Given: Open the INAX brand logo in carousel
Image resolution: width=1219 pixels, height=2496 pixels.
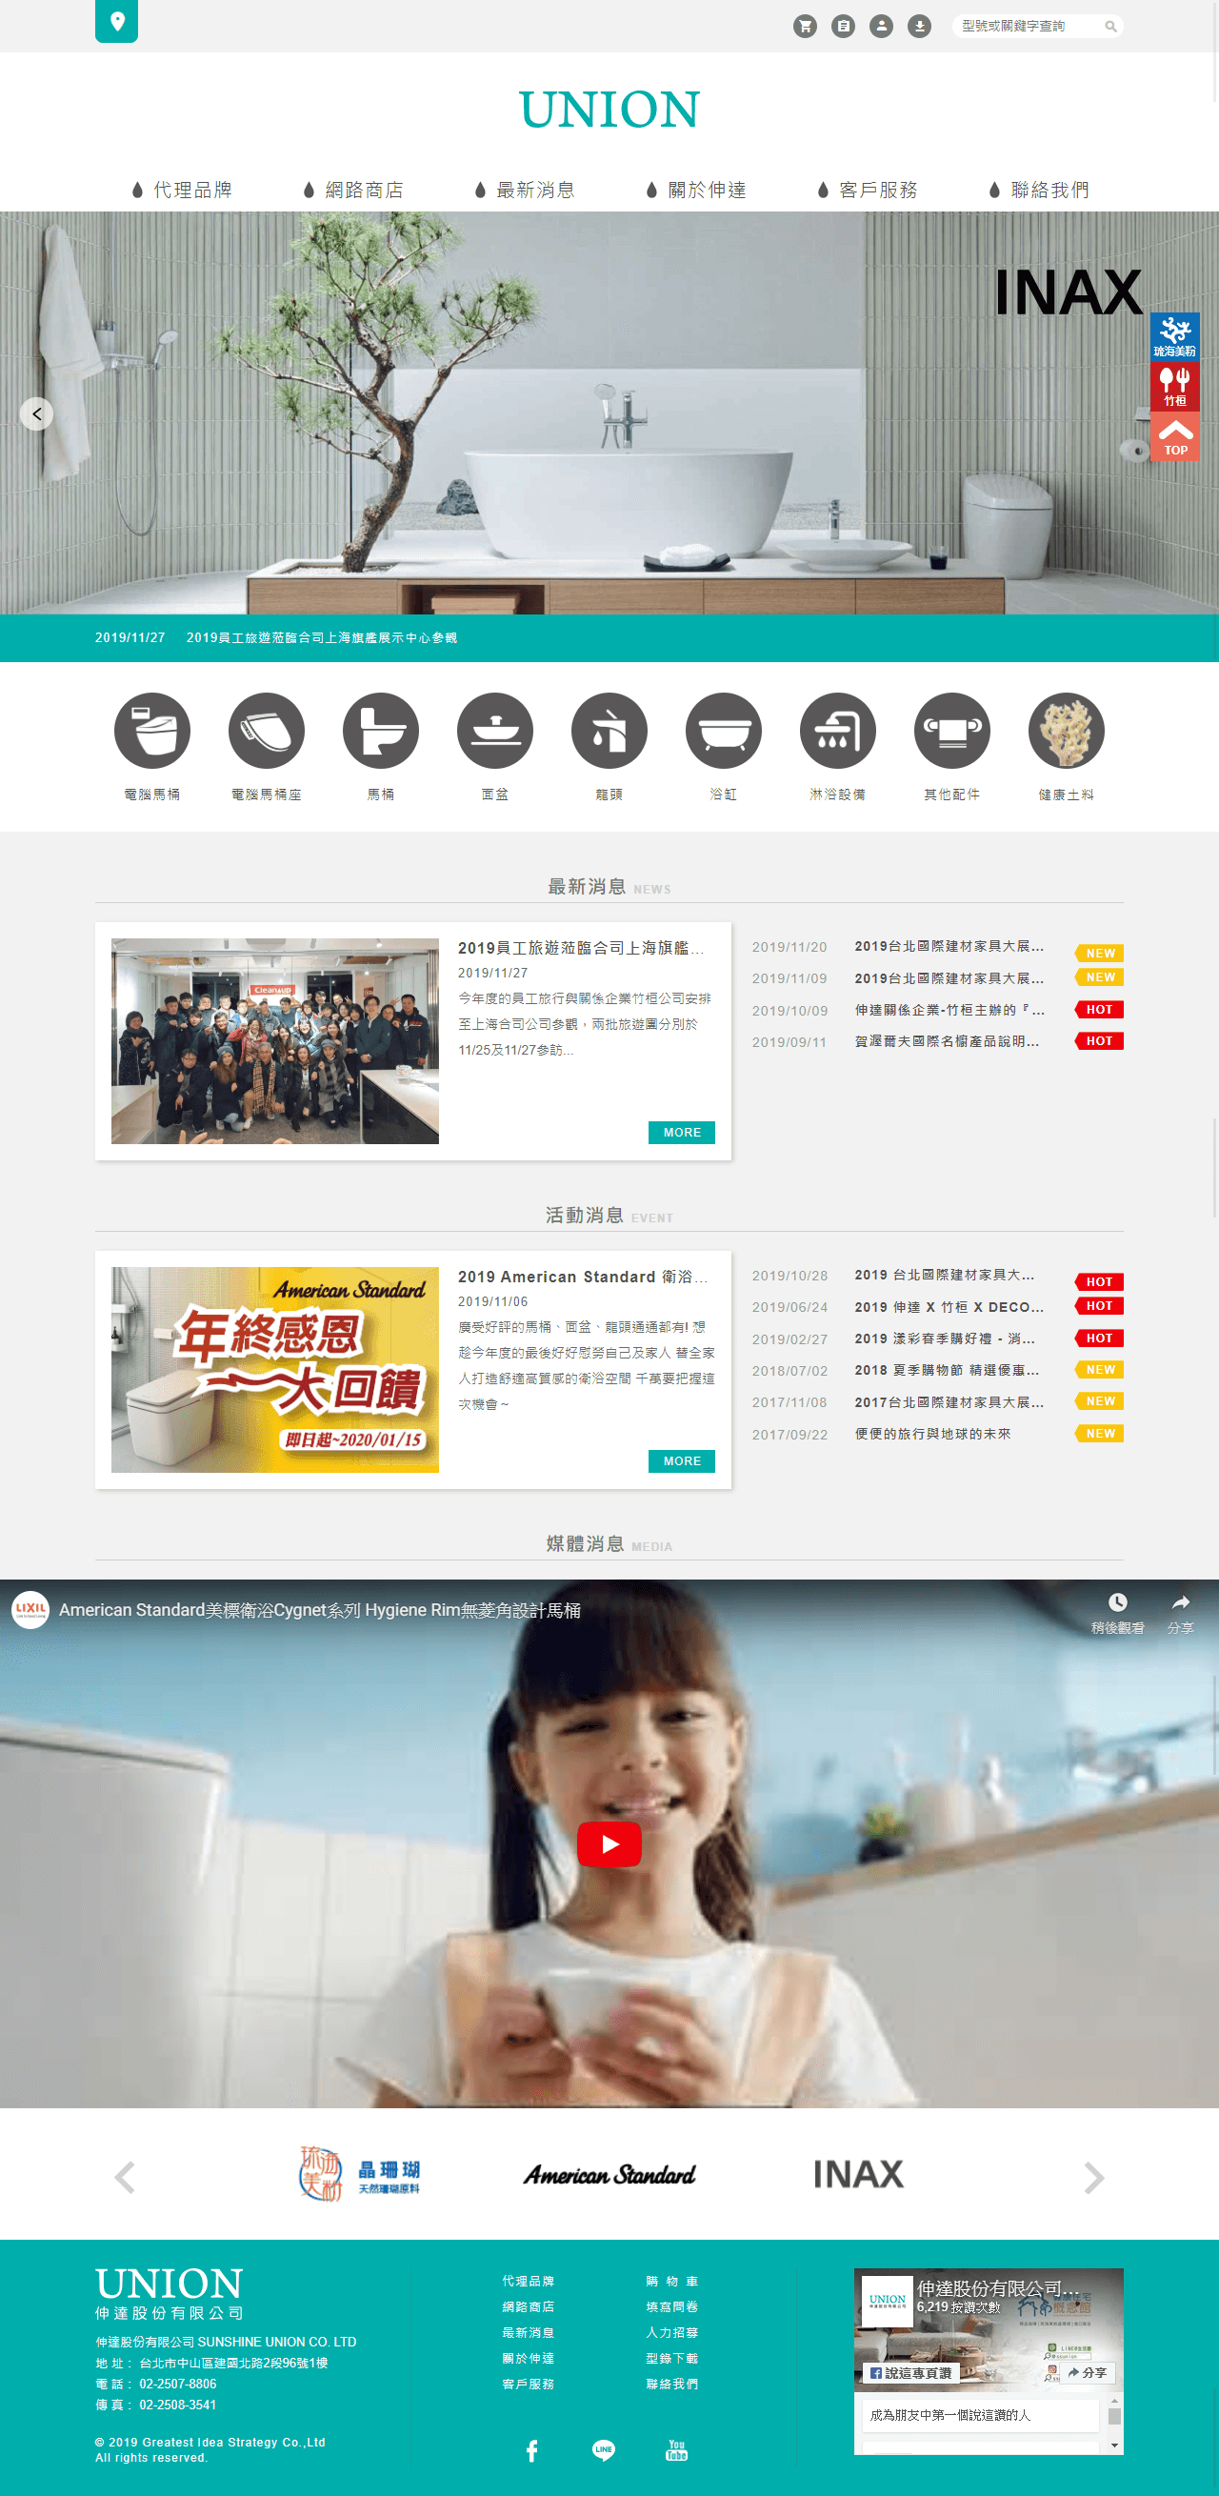Looking at the screenshot, I should click(858, 2174).
